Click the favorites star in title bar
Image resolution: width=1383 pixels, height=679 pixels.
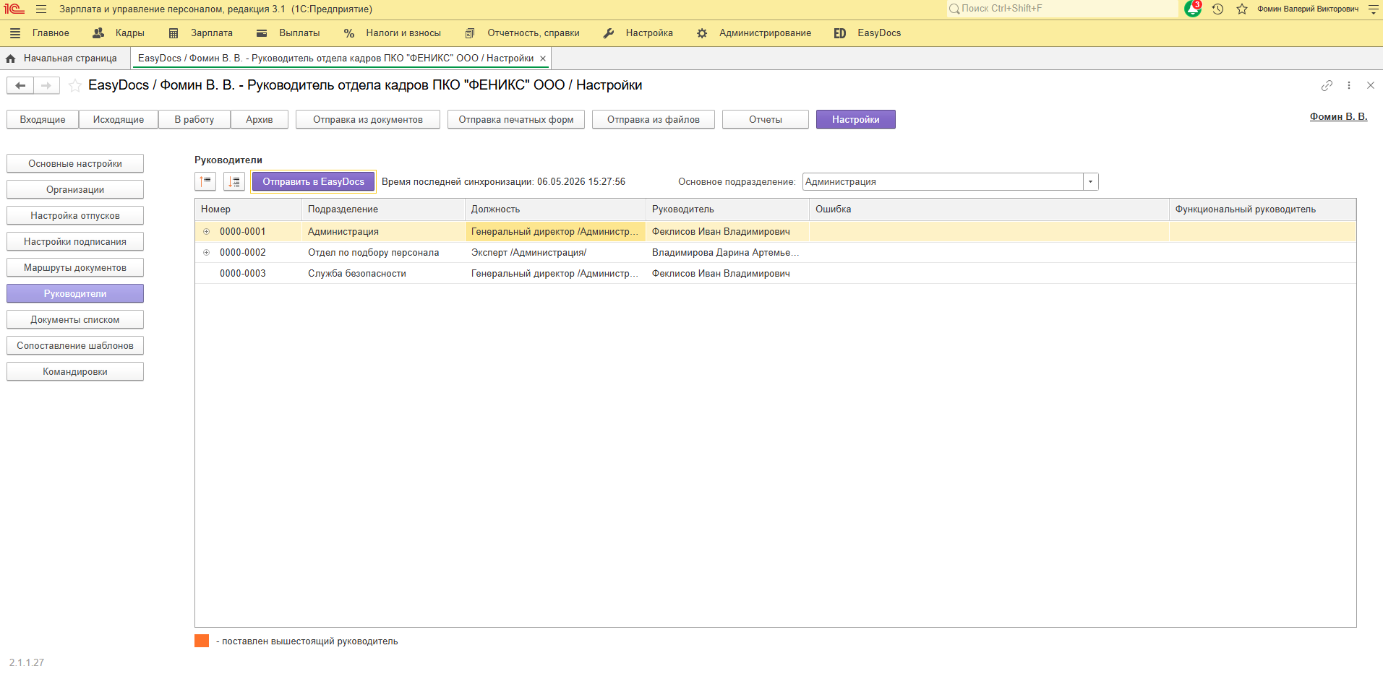[x=1242, y=9]
